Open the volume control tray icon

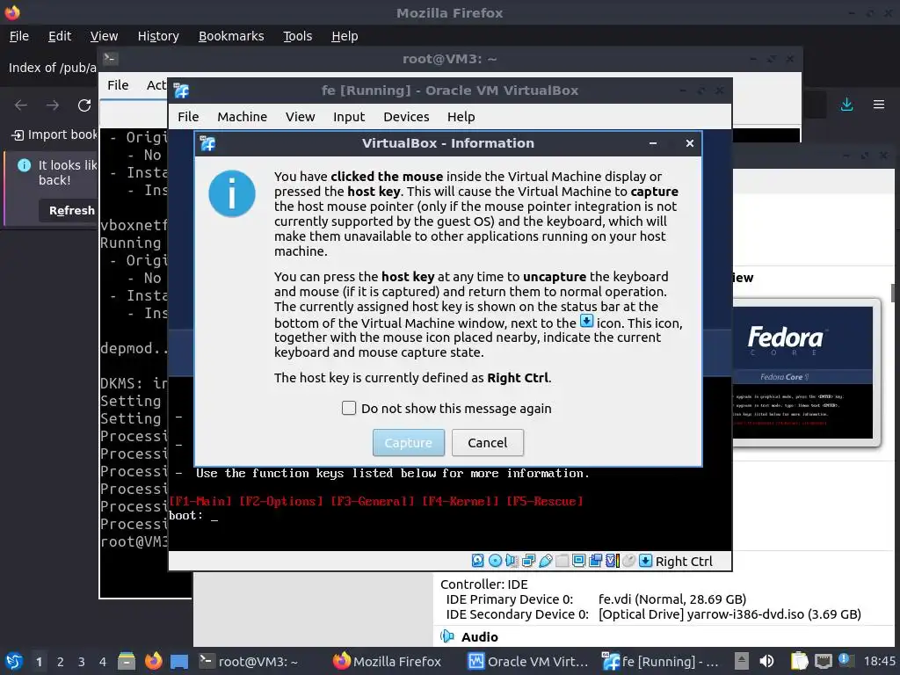[x=766, y=661]
